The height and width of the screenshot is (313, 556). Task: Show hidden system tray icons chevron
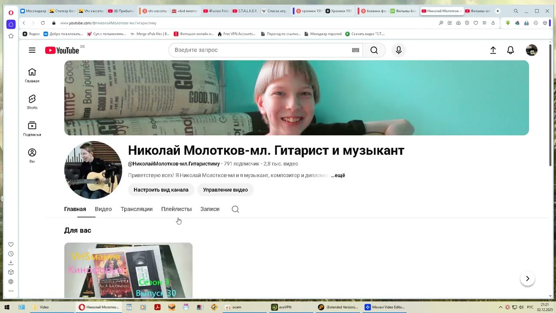coord(500,307)
